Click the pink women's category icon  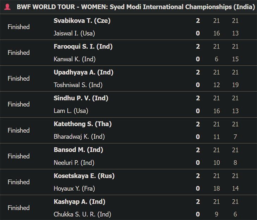point(7,7)
